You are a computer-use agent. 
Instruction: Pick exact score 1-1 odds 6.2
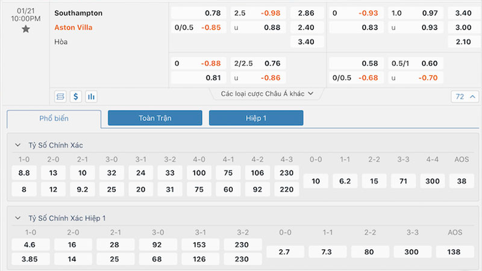click(x=345, y=181)
